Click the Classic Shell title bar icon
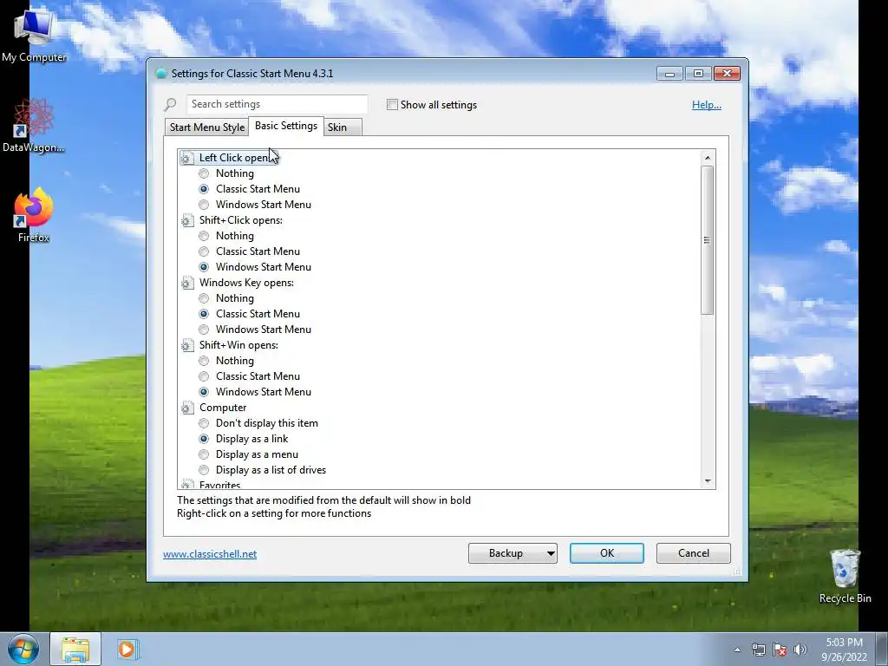This screenshot has width=888, height=666. [160, 74]
